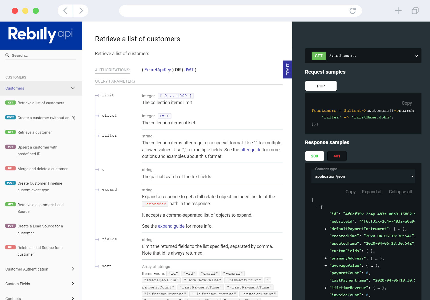Expand the Customer Authentication section

(73, 269)
